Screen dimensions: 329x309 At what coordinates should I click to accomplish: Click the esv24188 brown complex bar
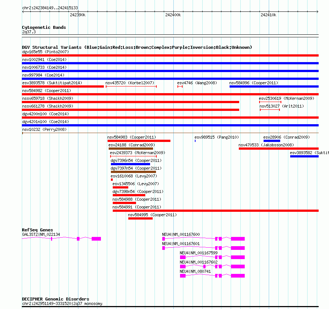pyautogui.click(x=131, y=149)
